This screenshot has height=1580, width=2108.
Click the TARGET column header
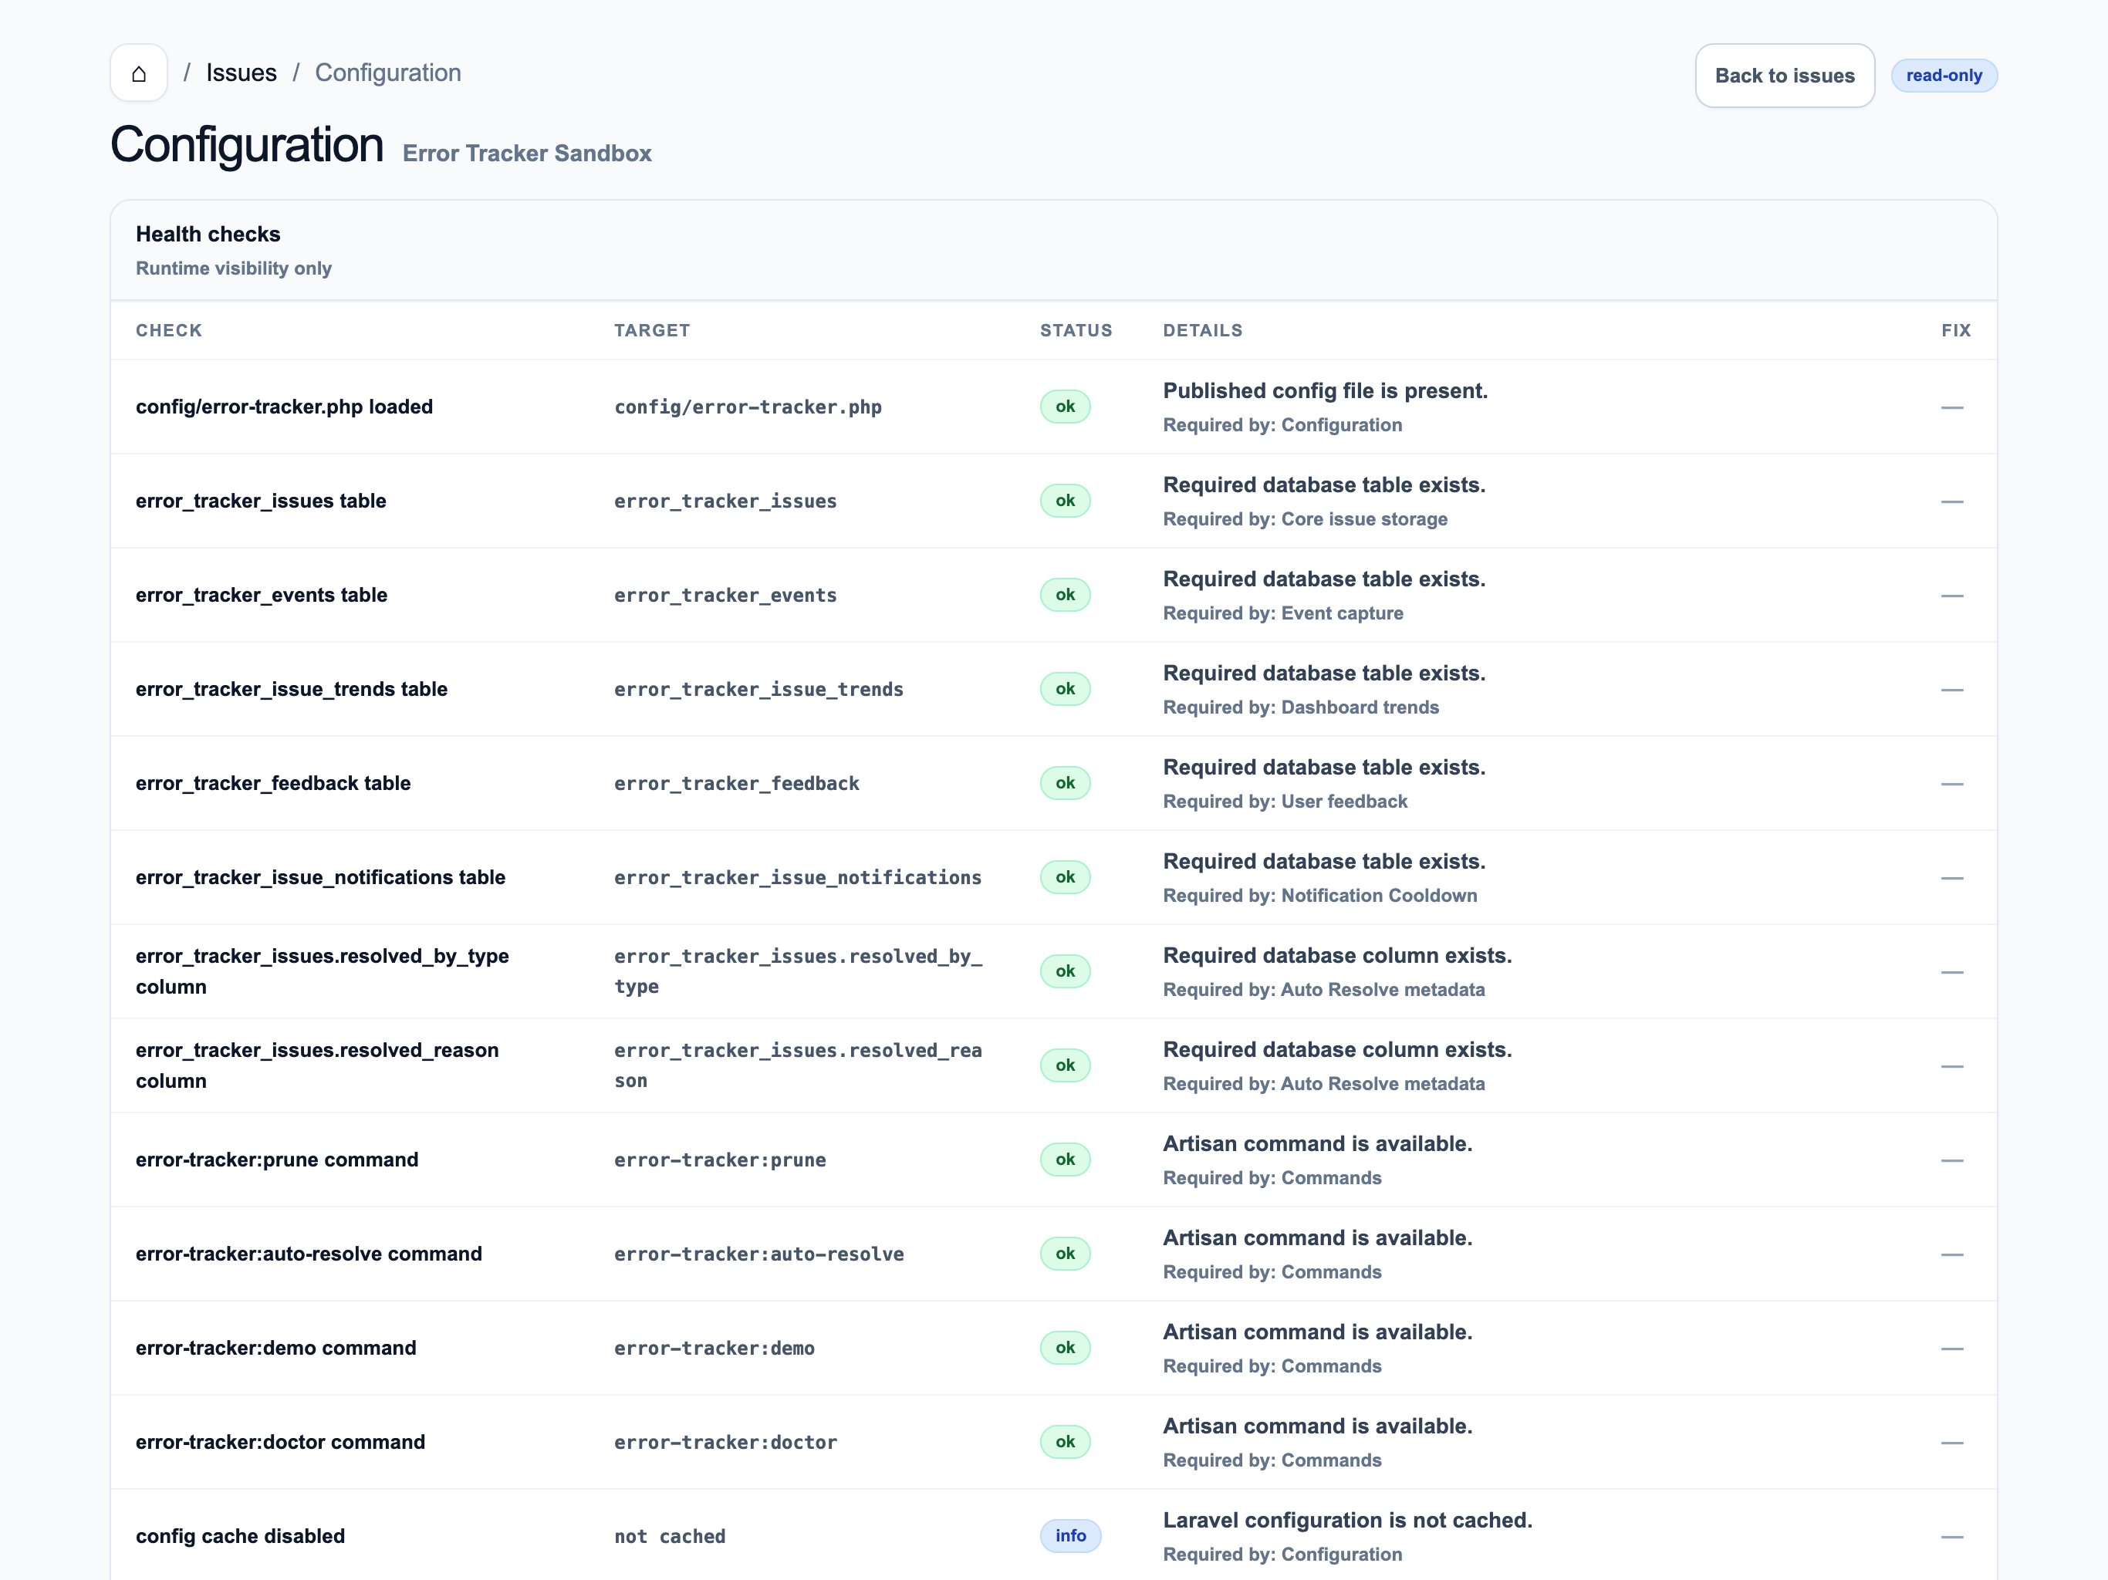[x=652, y=331]
